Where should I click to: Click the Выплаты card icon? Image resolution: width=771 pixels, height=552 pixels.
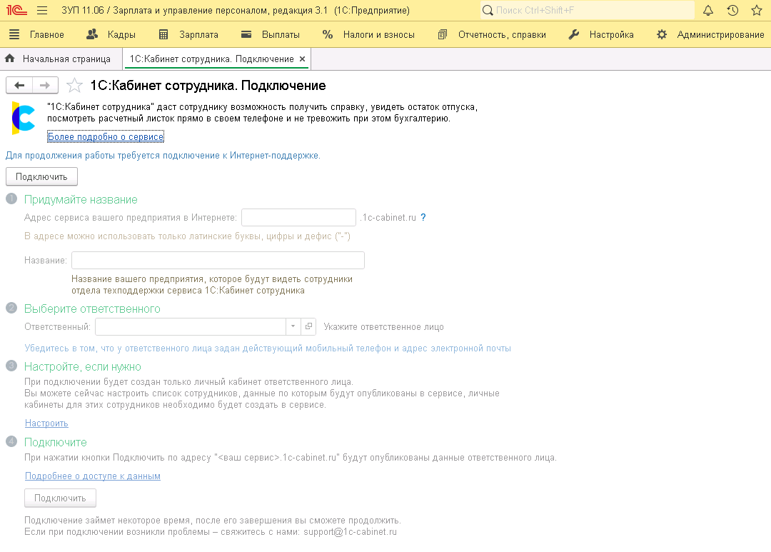(x=246, y=34)
